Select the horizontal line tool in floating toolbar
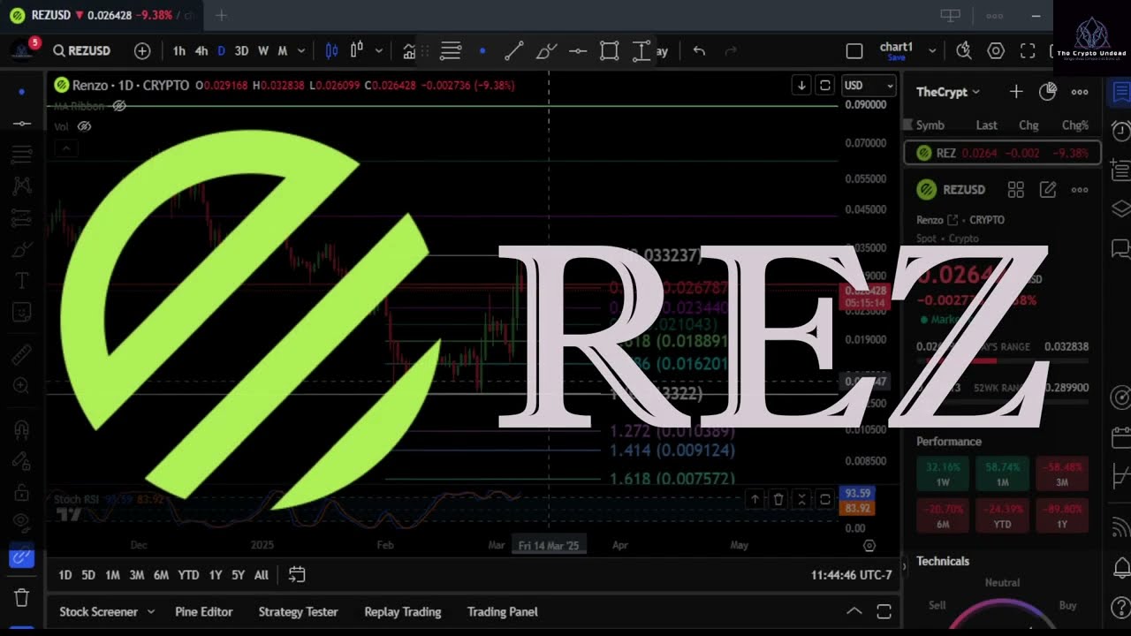The image size is (1131, 636). click(x=578, y=51)
